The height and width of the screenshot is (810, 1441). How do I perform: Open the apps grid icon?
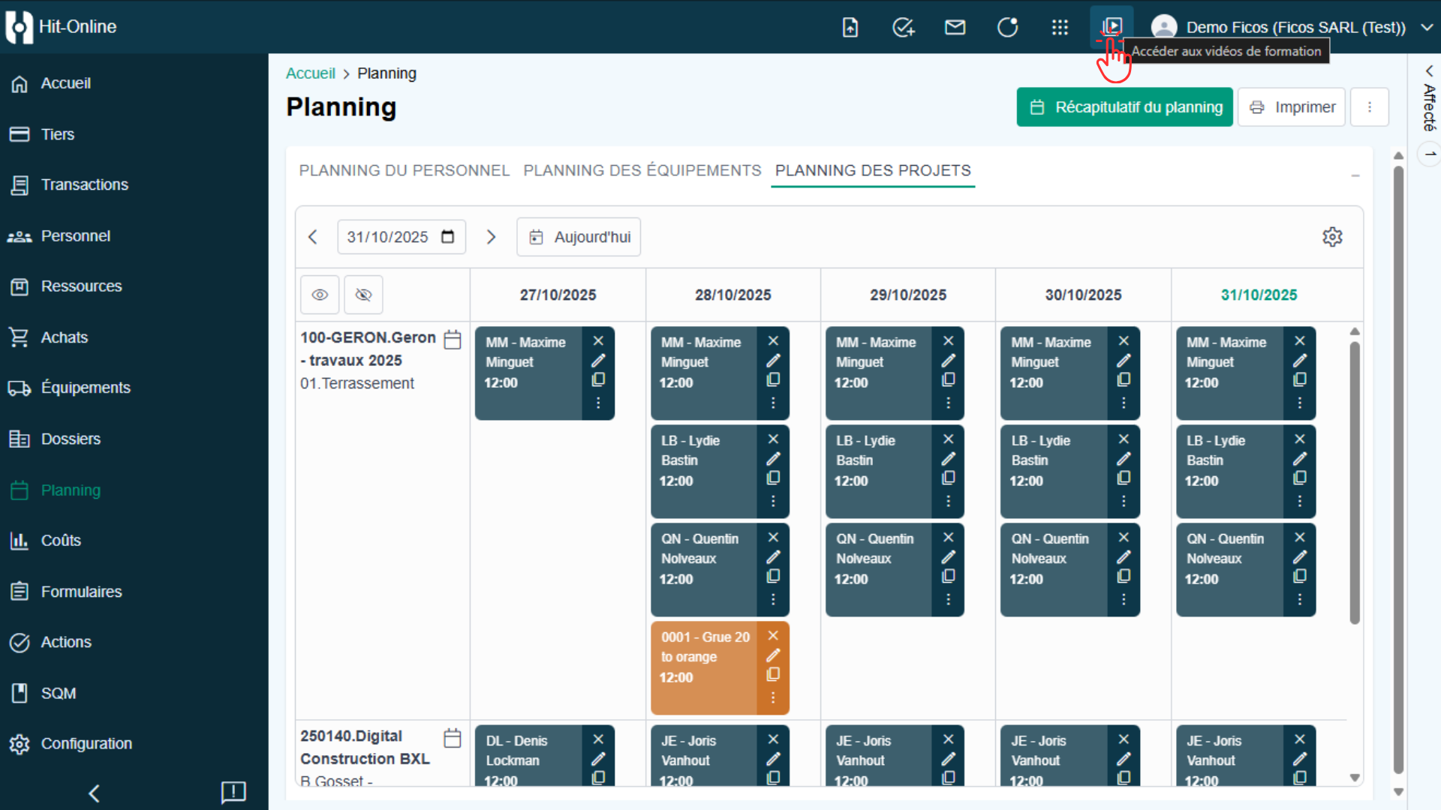(1060, 28)
